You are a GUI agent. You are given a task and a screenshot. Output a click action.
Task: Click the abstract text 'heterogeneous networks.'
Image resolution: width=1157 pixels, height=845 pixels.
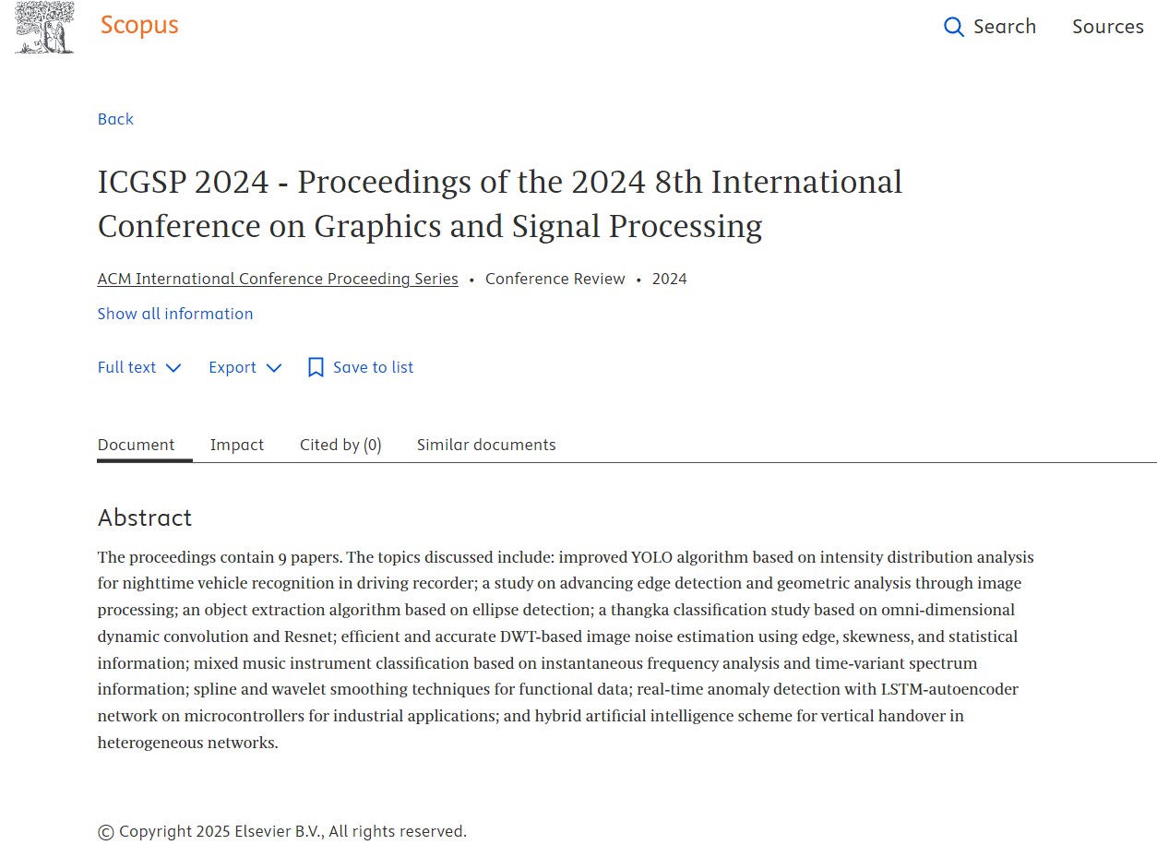187,743
